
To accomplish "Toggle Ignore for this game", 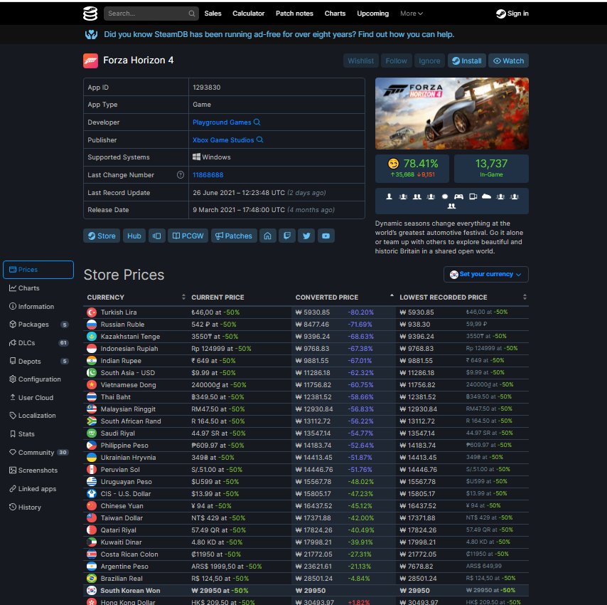I will (x=429, y=60).
